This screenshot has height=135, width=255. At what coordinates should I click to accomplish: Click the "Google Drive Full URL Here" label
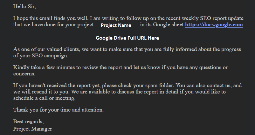tap(127, 38)
